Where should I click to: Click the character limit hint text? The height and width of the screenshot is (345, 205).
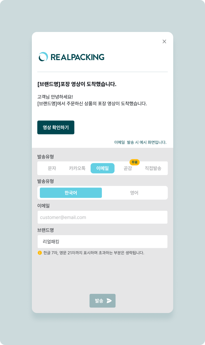pos(94,253)
